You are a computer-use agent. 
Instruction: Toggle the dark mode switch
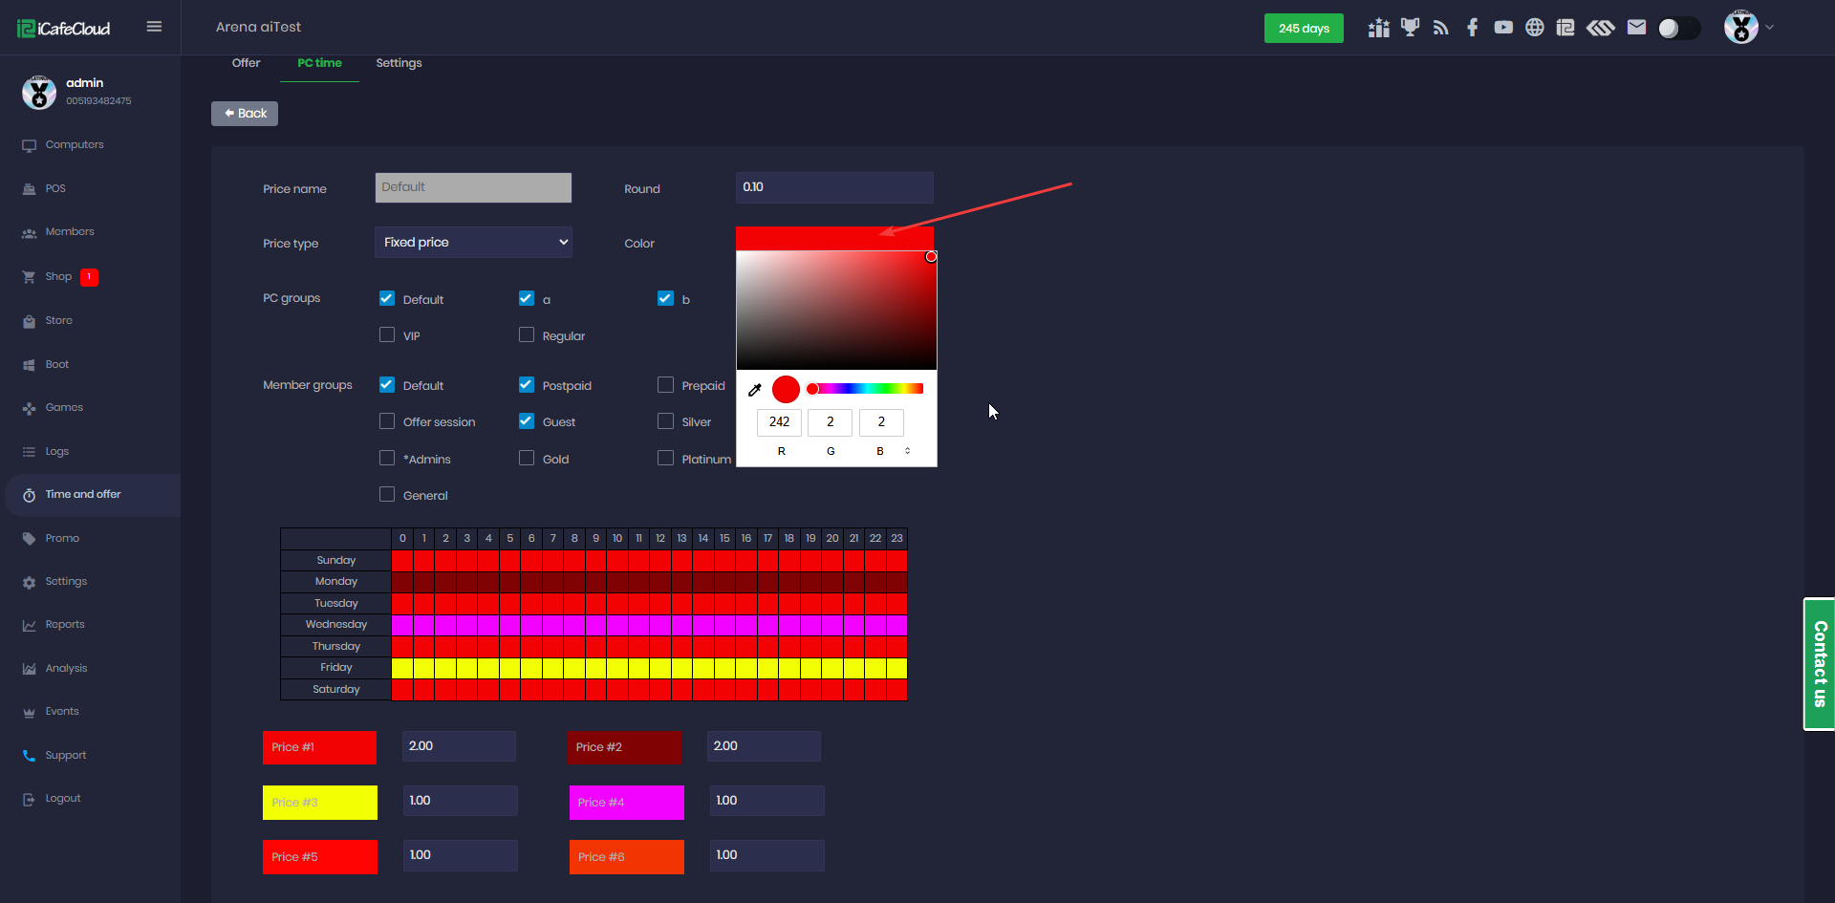[1678, 29]
